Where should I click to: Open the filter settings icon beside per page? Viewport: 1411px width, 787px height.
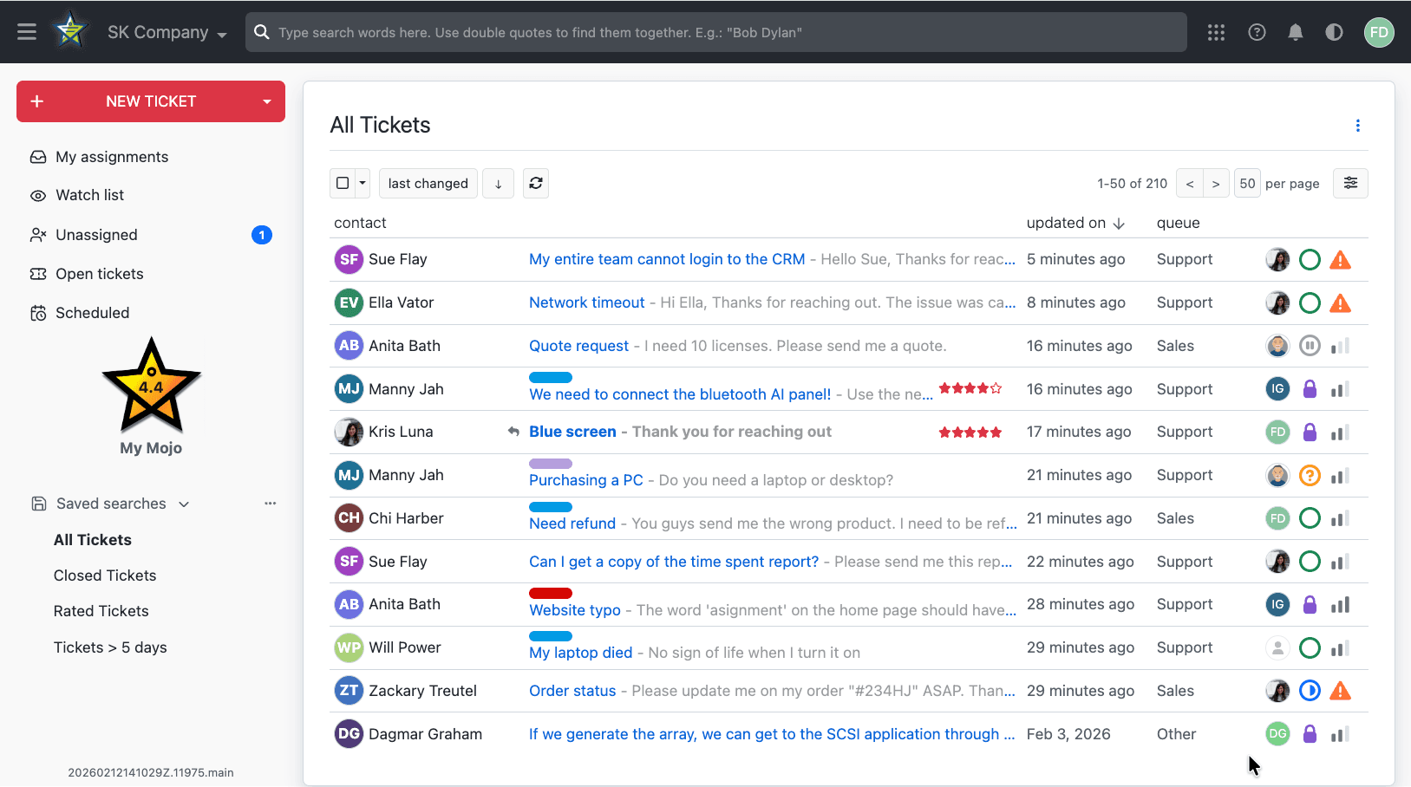tap(1350, 183)
